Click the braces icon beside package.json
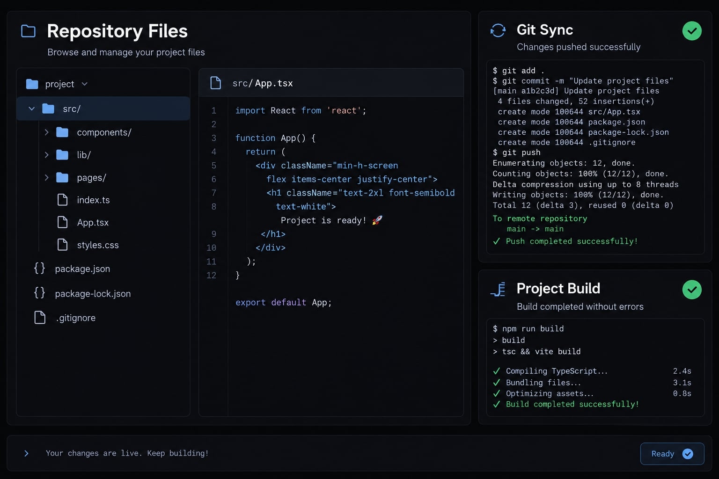The image size is (719, 479). (40, 268)
